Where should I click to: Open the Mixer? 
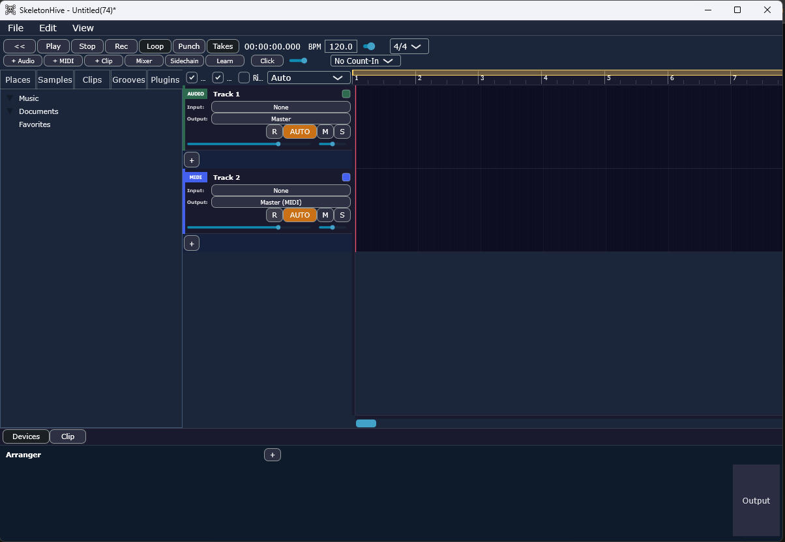tap(144, 61)
